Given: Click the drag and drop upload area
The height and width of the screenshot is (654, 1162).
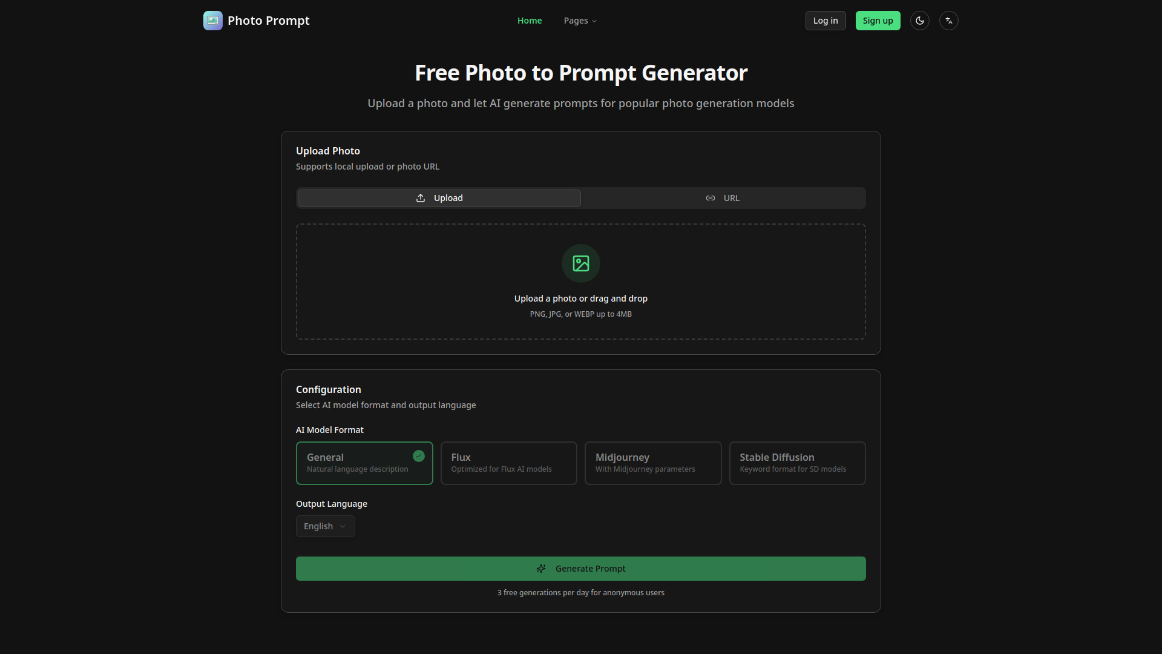Looking at the screenshot, I should point(580,281).
